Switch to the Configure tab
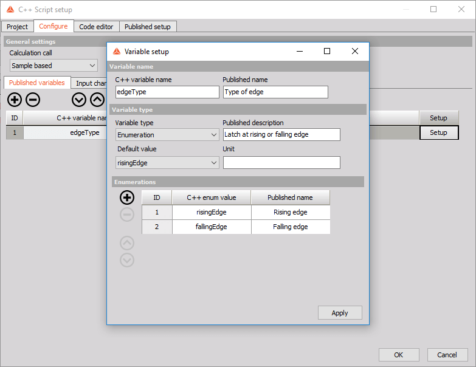Image resolution: width=476 pixels, height=367 pixels. point(53,26)
